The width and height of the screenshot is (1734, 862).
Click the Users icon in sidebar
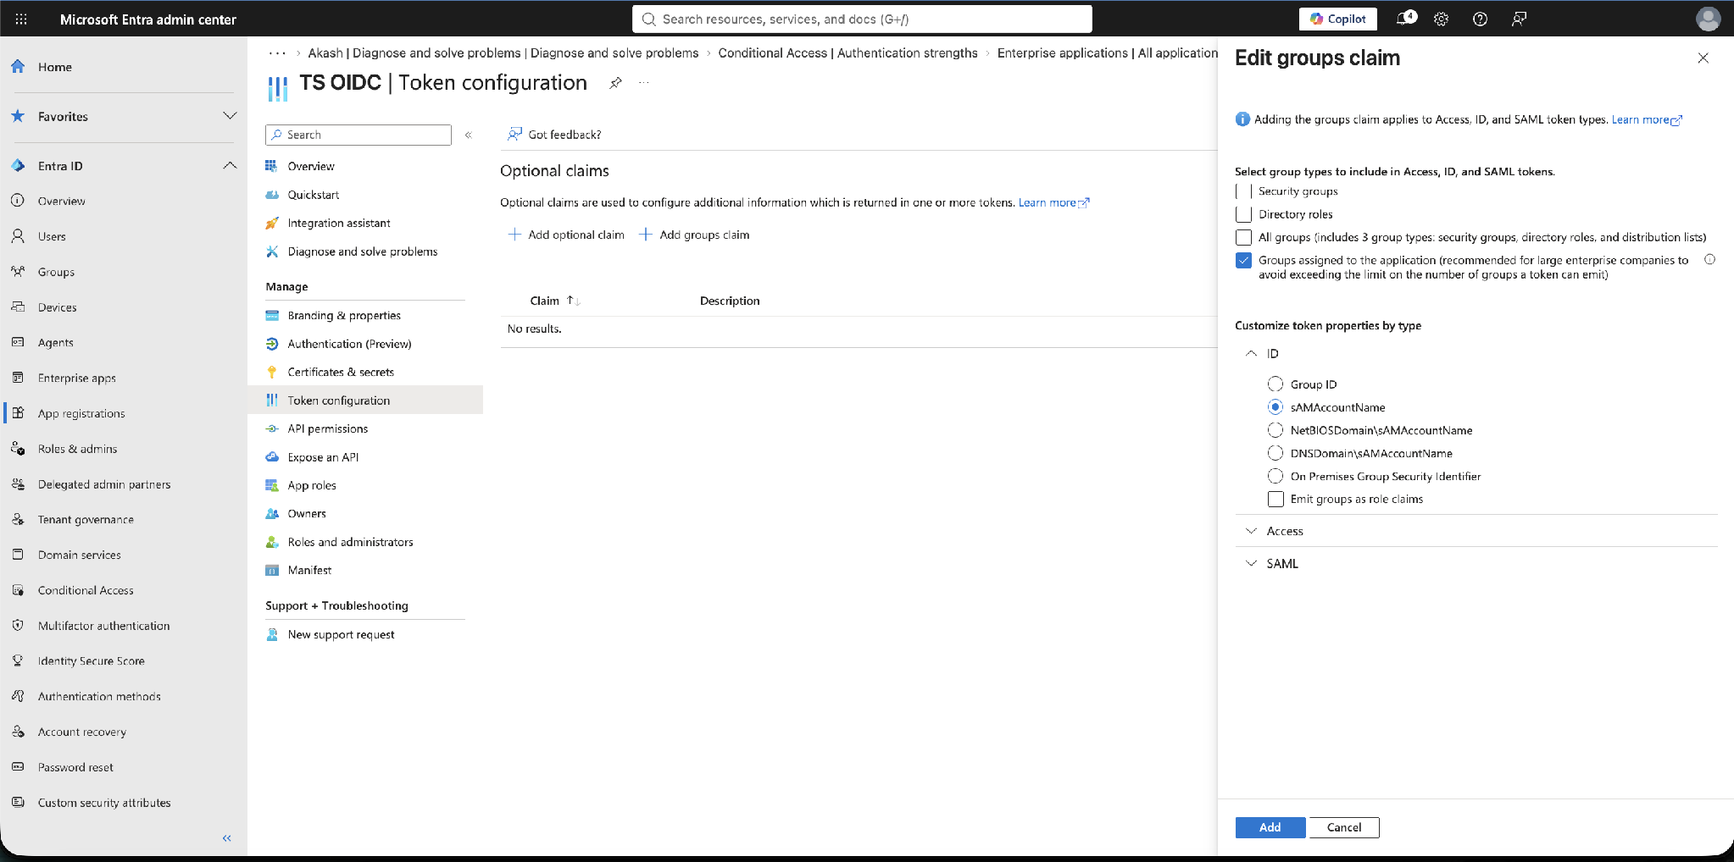tap(18, 236)
